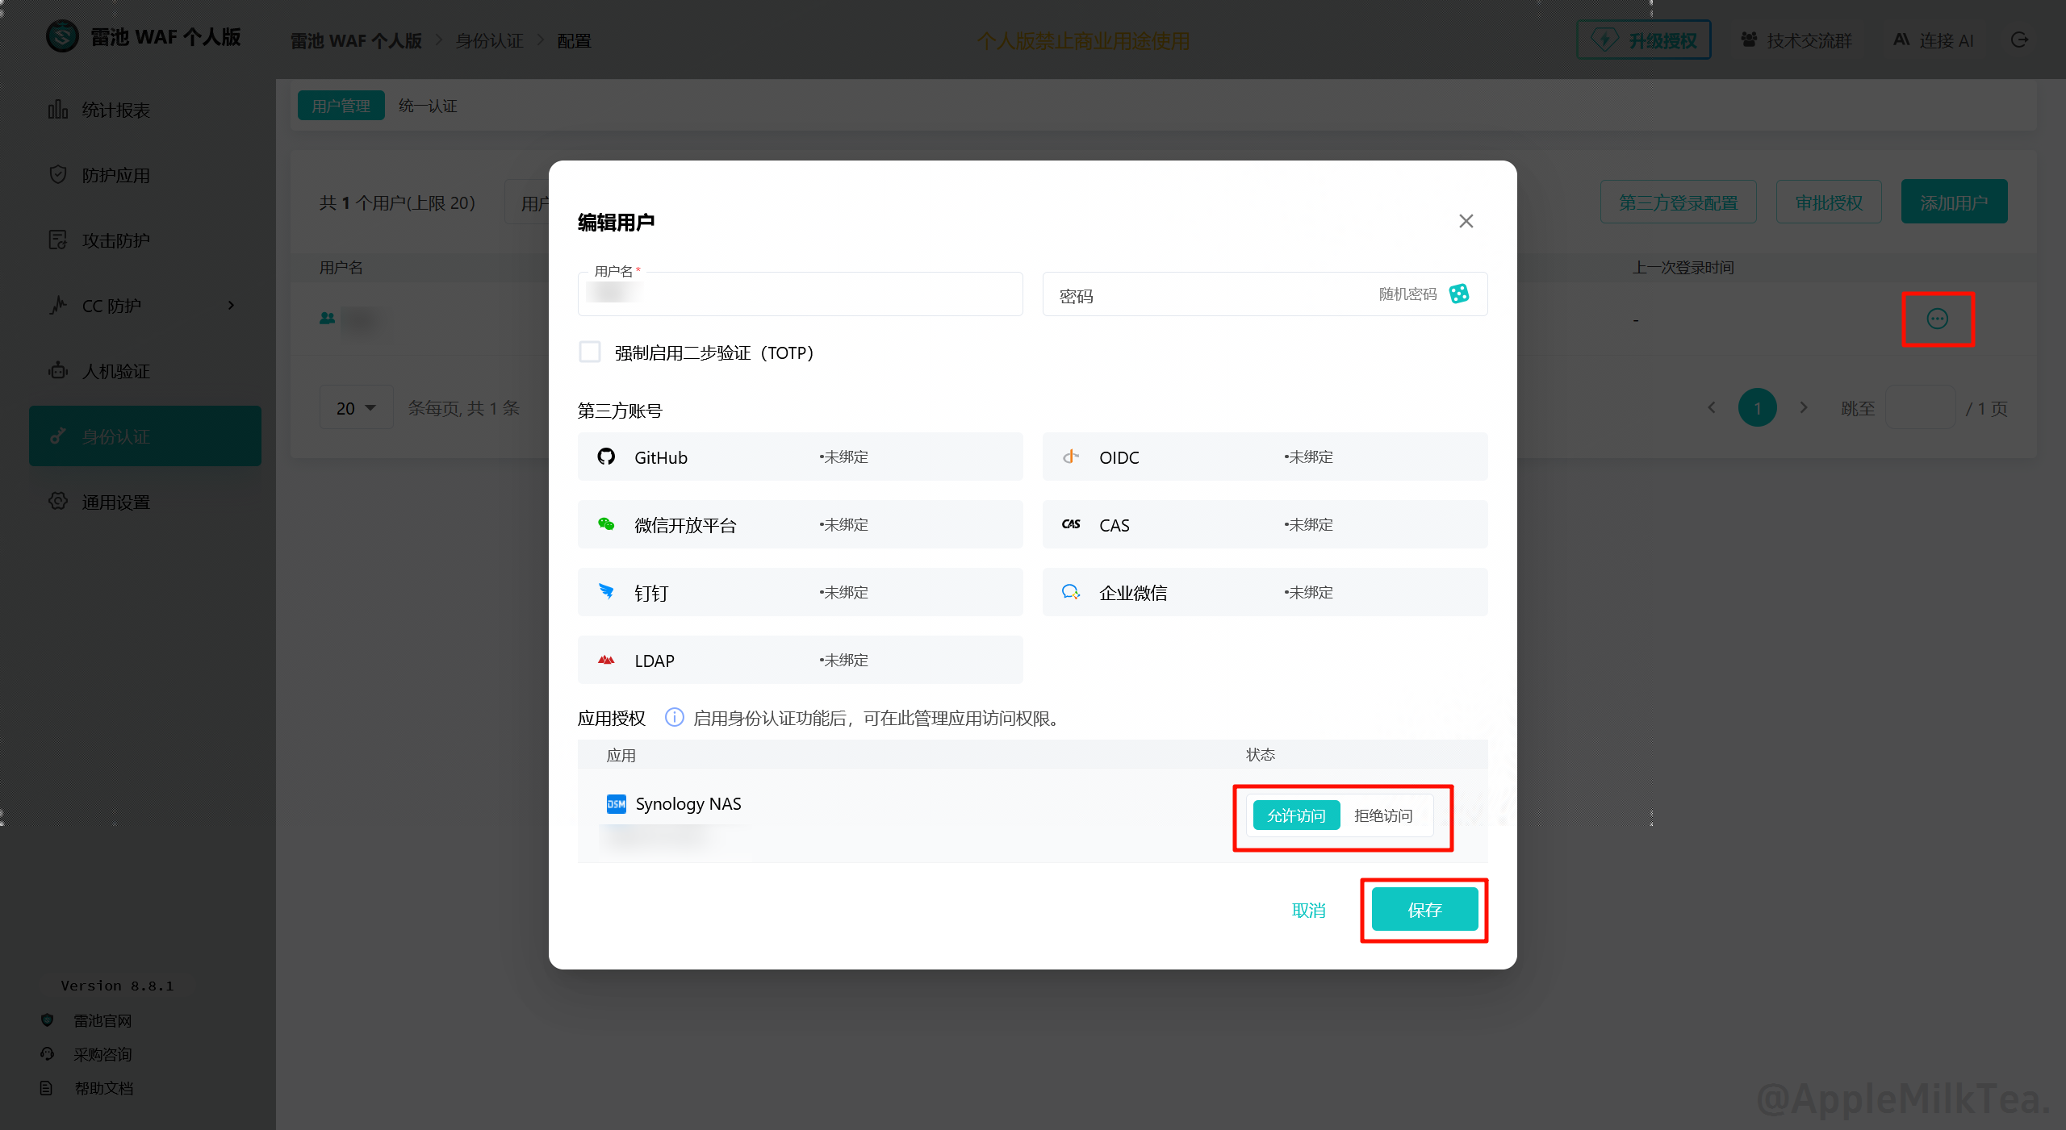This screenshot has height=1130, width=2066.
Task: Click the 取消 link in dialog
Action: tap(1308, 910)
